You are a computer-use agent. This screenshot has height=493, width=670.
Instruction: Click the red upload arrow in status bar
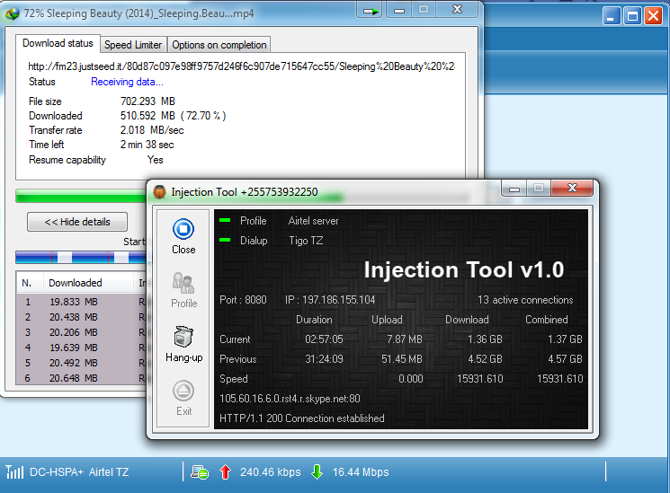(x=225, y=471)
